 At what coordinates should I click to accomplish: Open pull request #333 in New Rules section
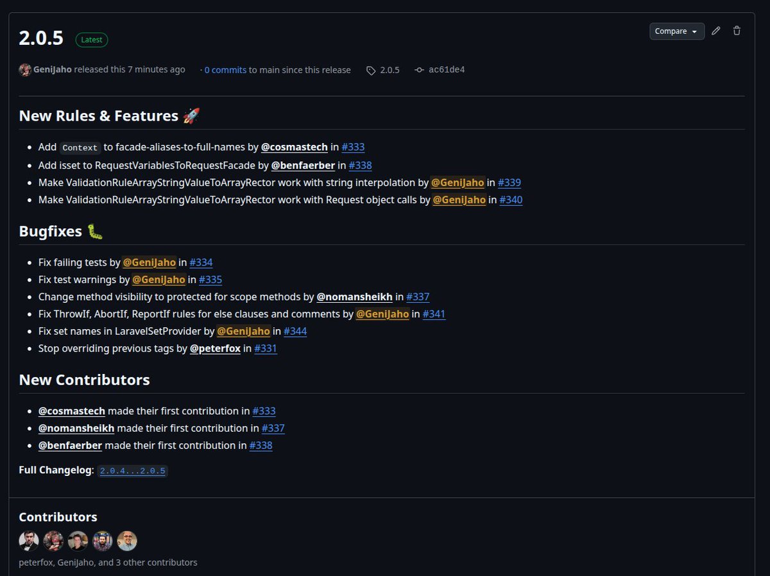point(353,147)
